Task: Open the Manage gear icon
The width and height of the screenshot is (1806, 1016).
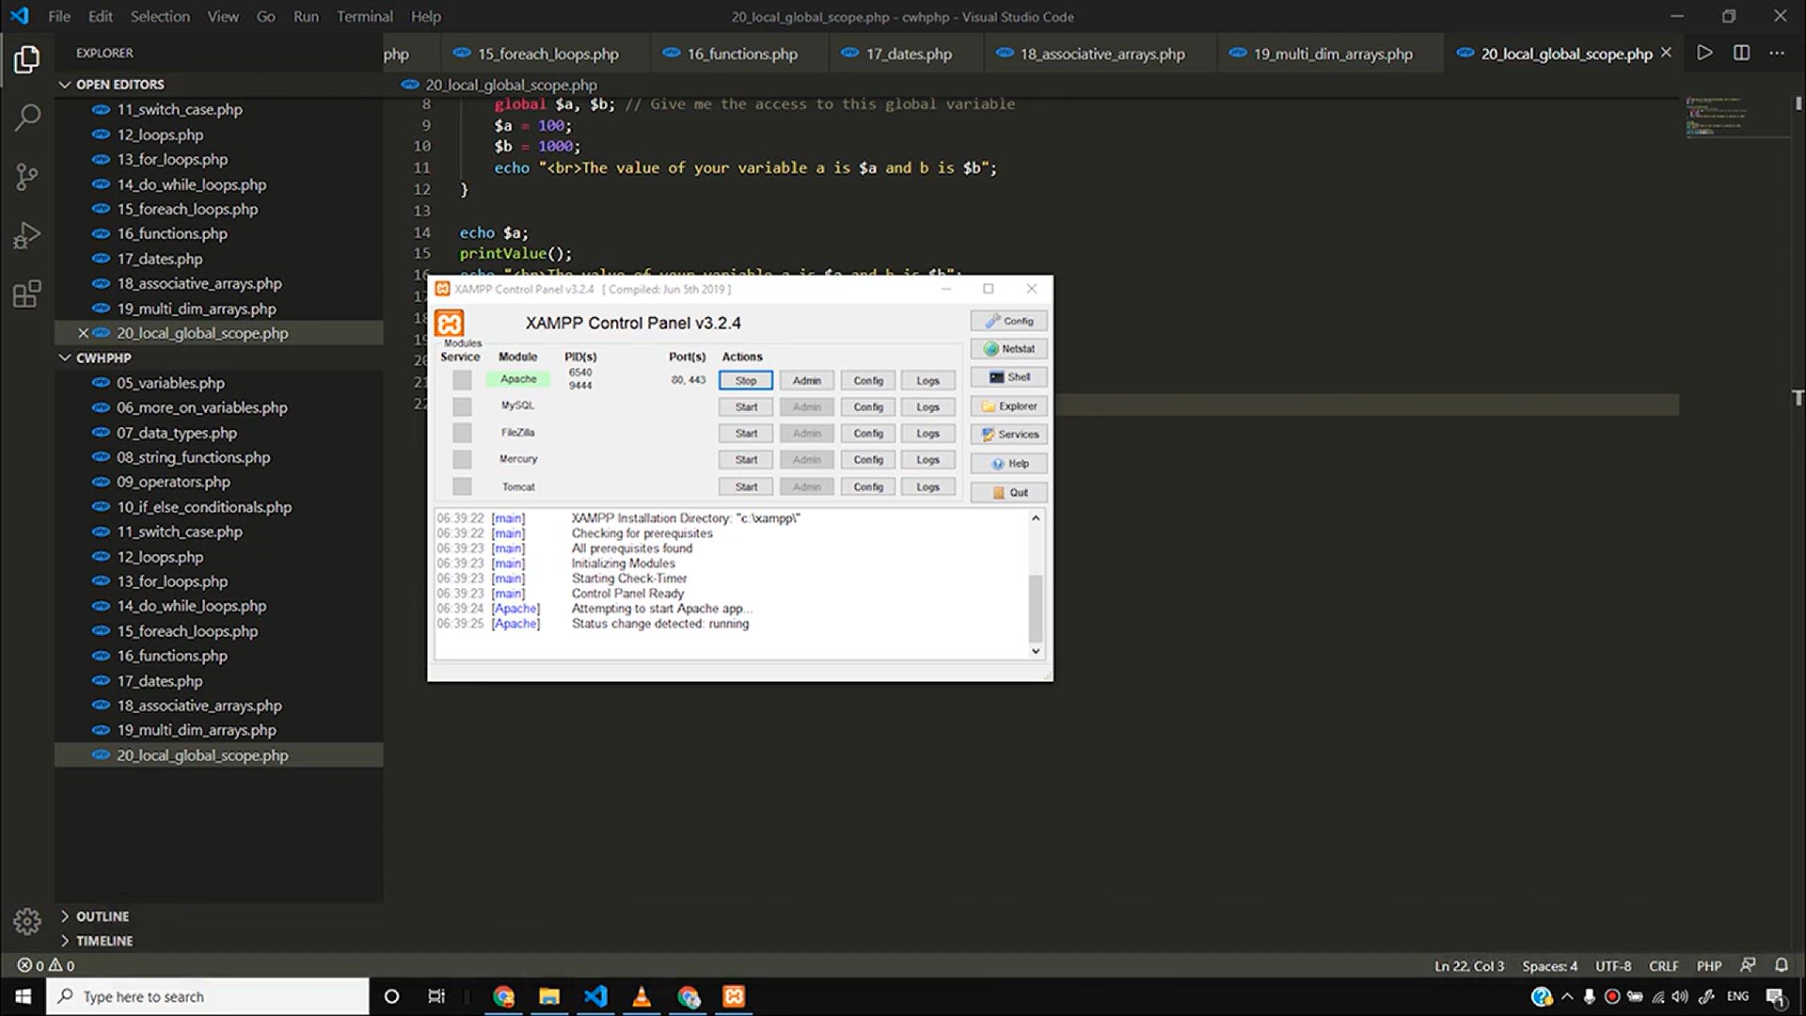Action: pos(27,921)
